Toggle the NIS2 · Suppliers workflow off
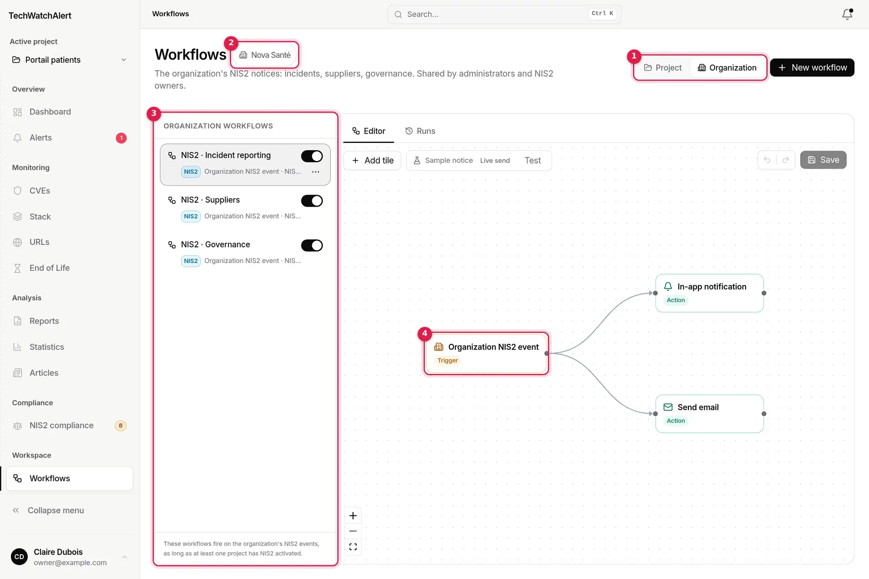This screenshot has width=869, height=579. (x=312, y=201)
